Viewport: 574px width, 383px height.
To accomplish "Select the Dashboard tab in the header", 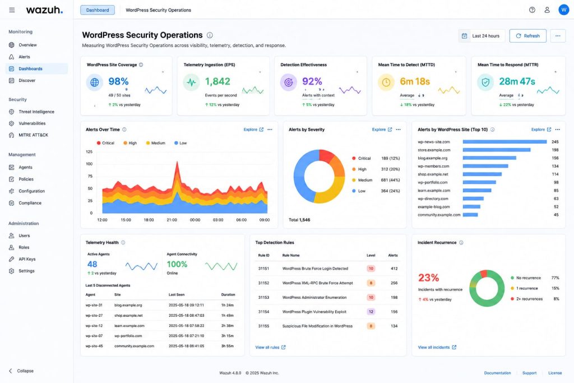I will [98, 10].
